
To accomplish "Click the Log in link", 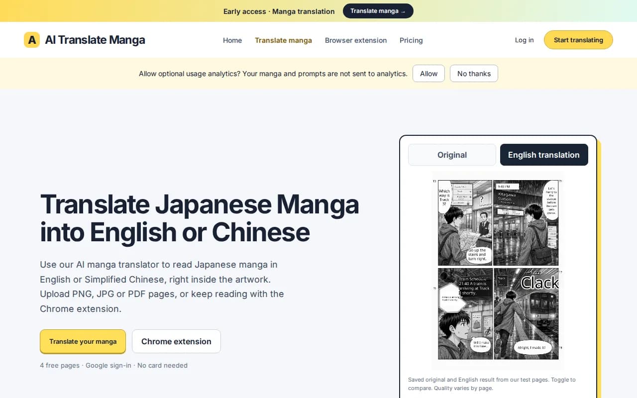I will [x=525, y=40].
